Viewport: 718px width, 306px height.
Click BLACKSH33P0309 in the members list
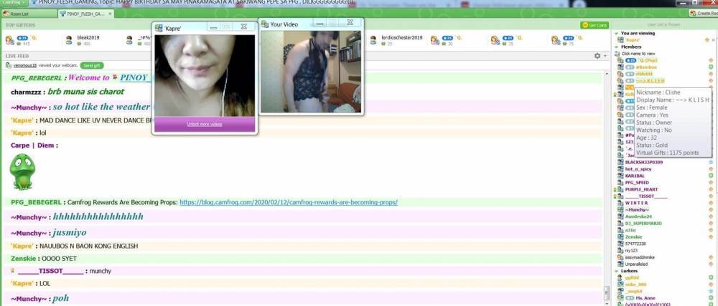(x=643, y=162)
